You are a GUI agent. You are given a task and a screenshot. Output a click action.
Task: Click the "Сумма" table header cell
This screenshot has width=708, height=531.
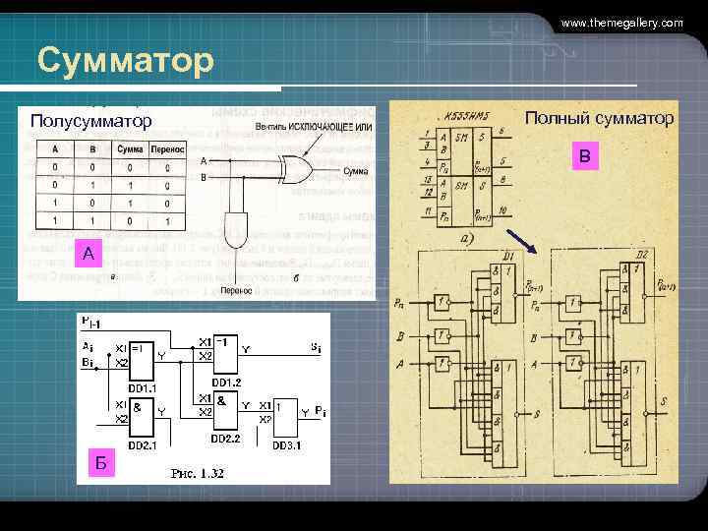(130, 149)
